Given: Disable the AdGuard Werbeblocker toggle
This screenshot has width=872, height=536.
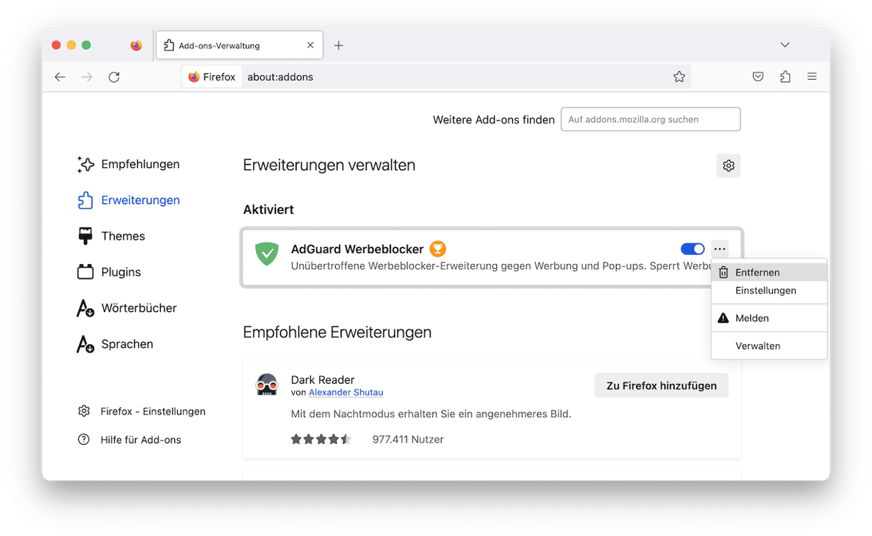Looking at the screenshot, I should [693, 249].
